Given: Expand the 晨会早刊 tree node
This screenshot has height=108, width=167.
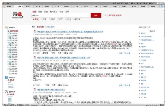Looking at the screenshot, I should pyautogui.click(x=8, y=43).
